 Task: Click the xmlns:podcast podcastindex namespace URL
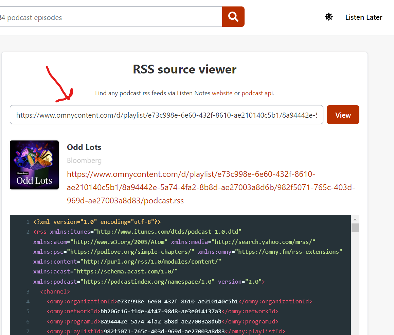tap(147, 282)
